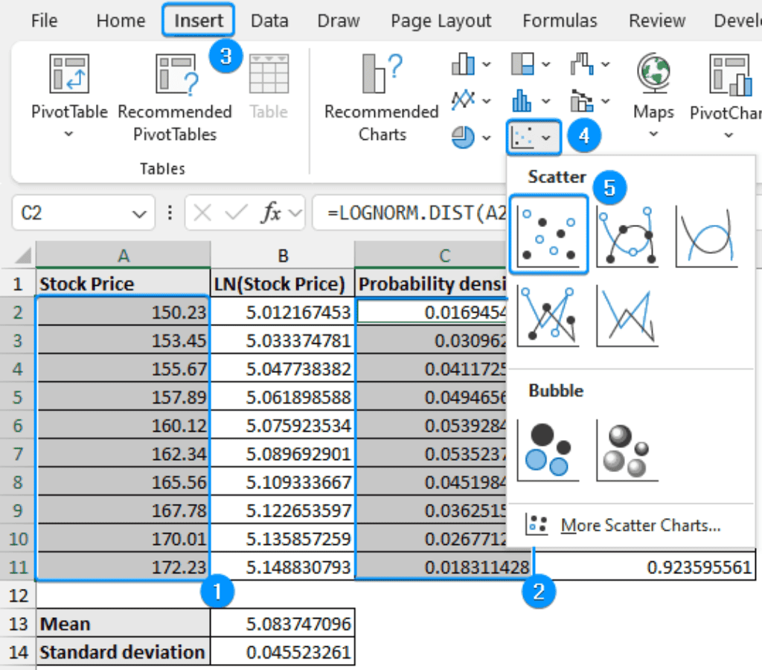
Task: Switch to the Data tab
Action: pos(269,21)
